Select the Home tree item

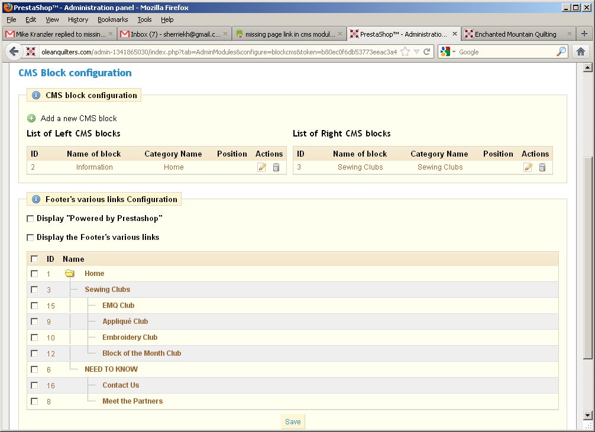(94, 274)
